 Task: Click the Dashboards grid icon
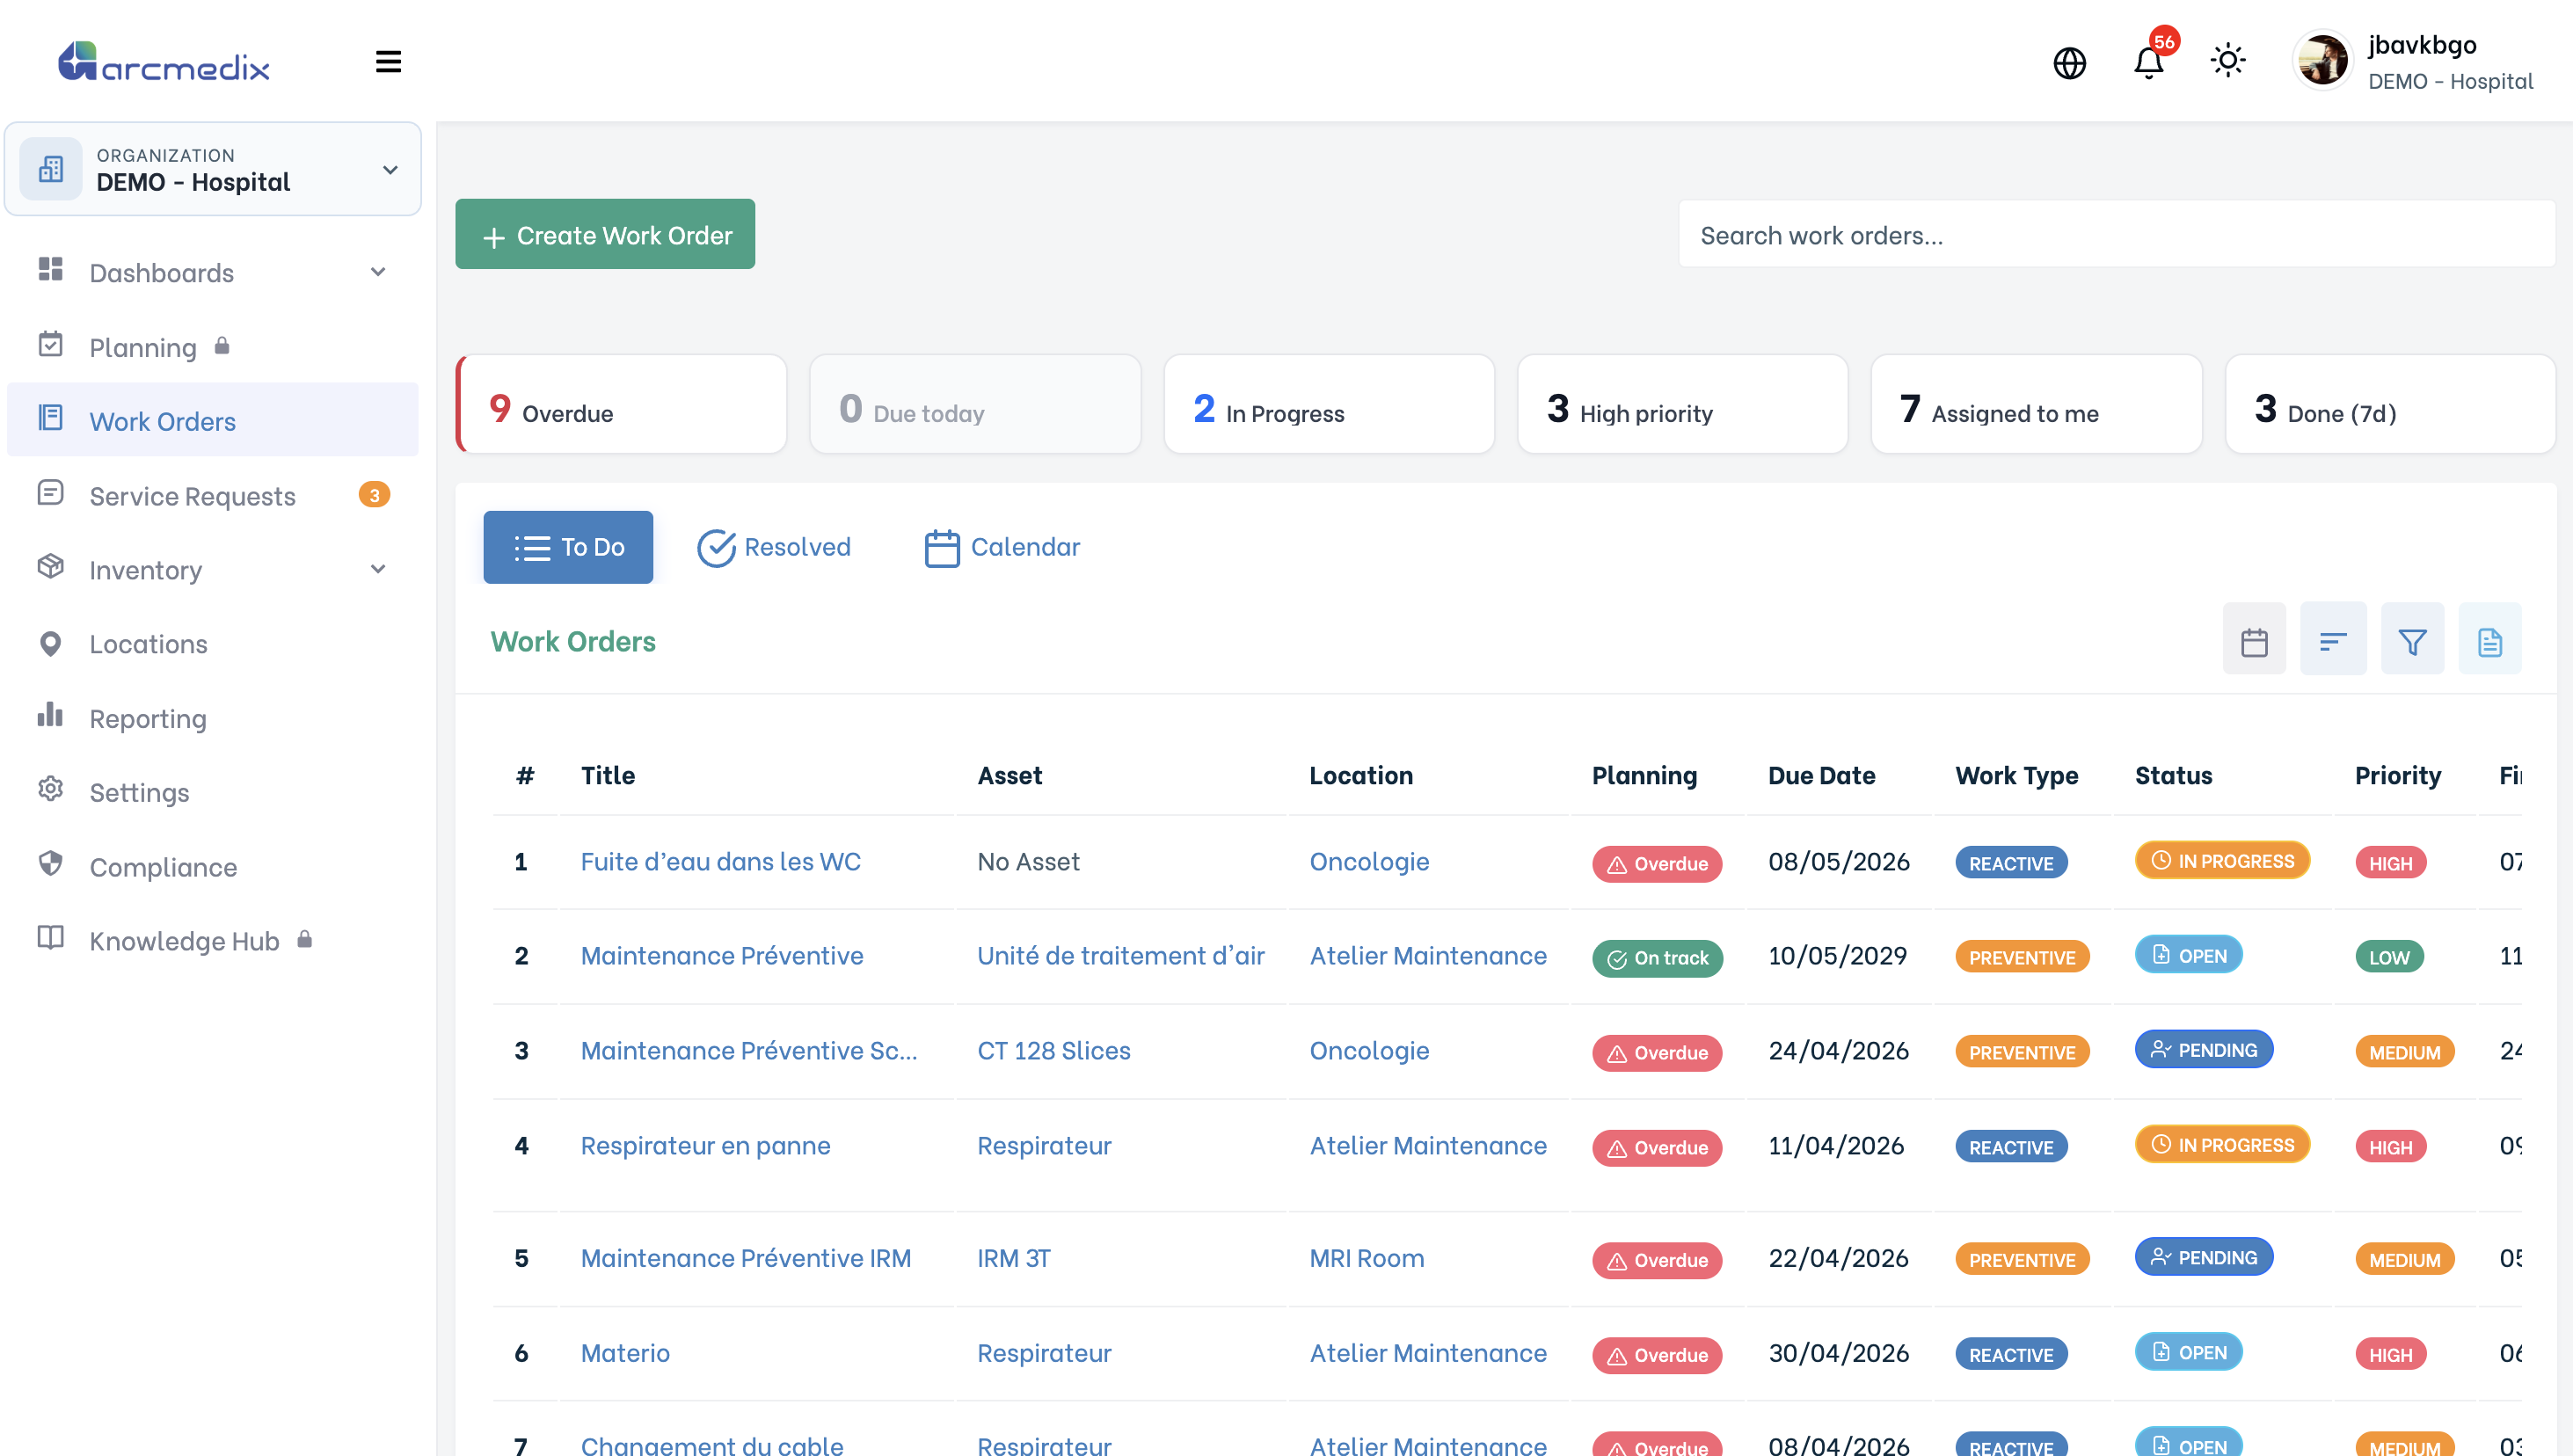(x=51, y=270)
